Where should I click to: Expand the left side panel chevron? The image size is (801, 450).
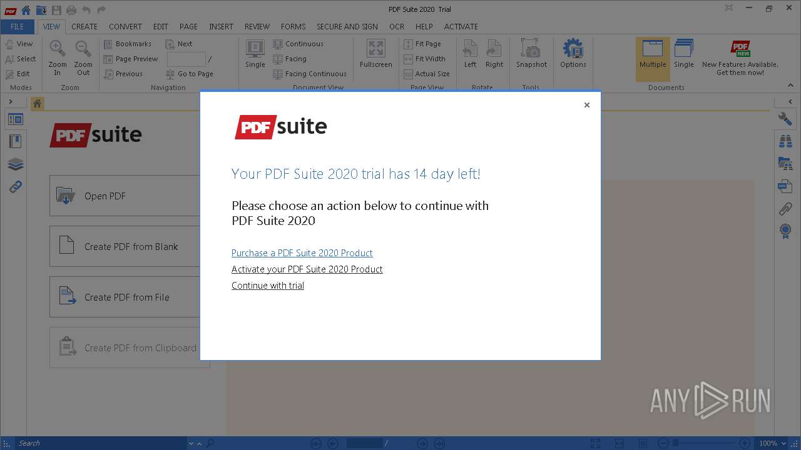click(11, 101)
